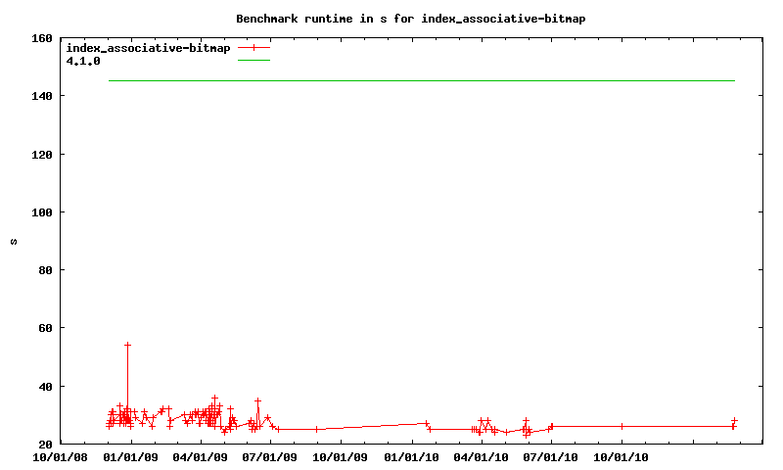This screenshot has width=783, height=470.
Task: Click the 160 y-axis tick label
Action: (x=41, y=38)
